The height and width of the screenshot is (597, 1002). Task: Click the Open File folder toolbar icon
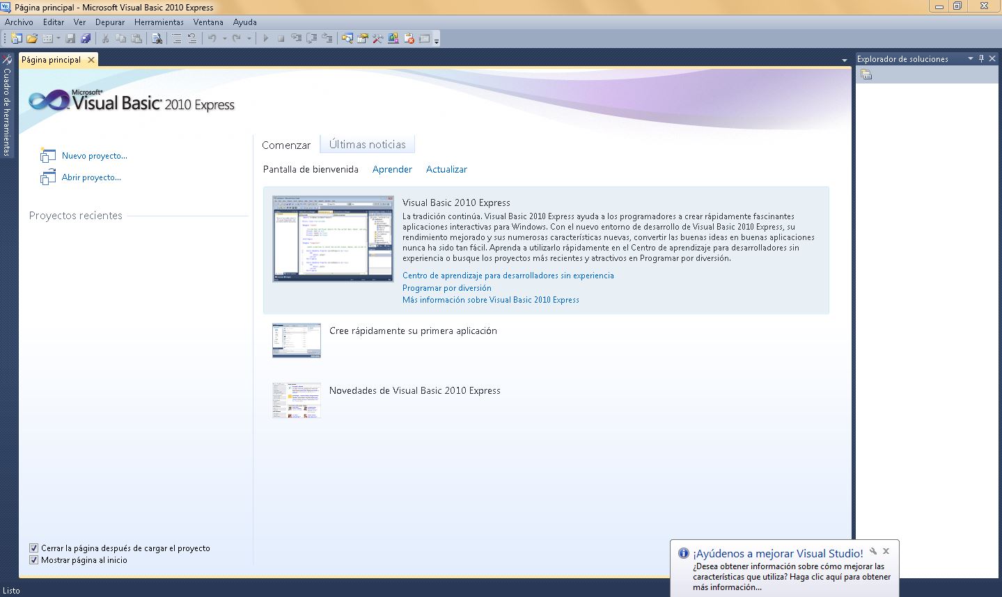coord(32,39)
